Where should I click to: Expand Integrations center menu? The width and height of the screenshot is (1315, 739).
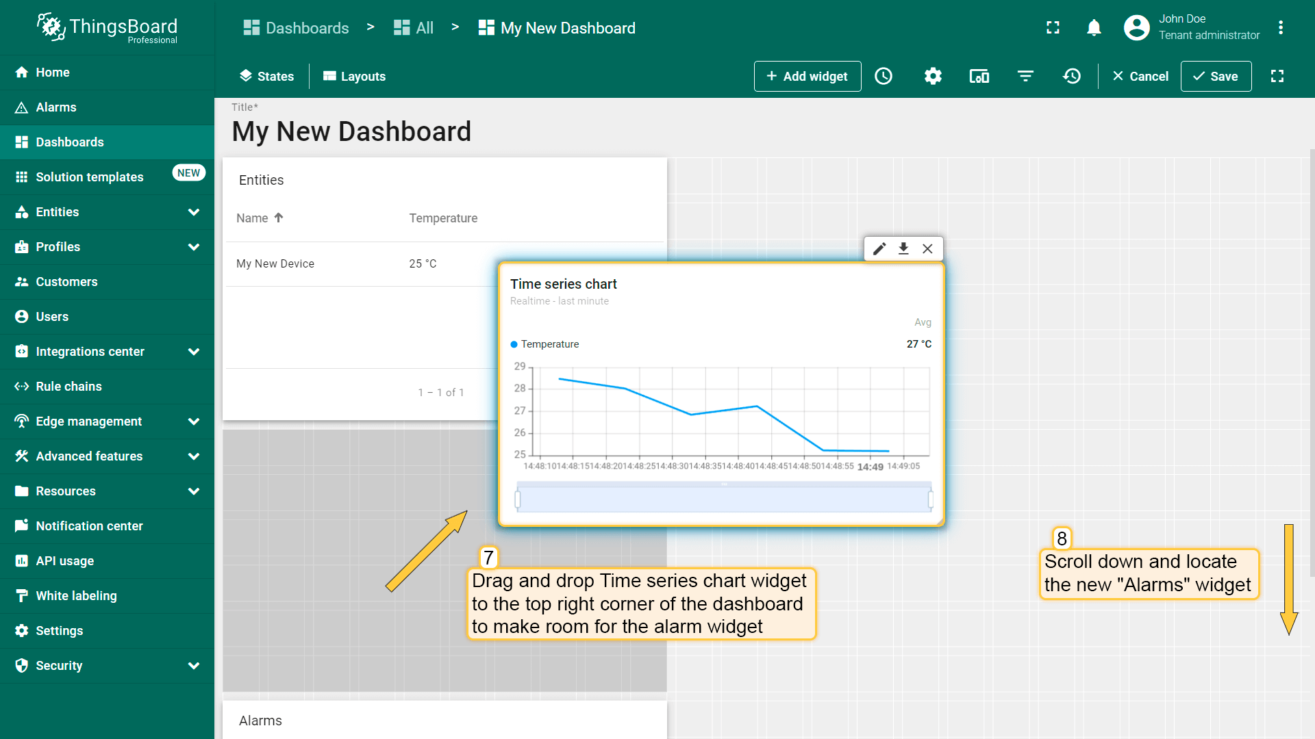[x=194, y=352]
